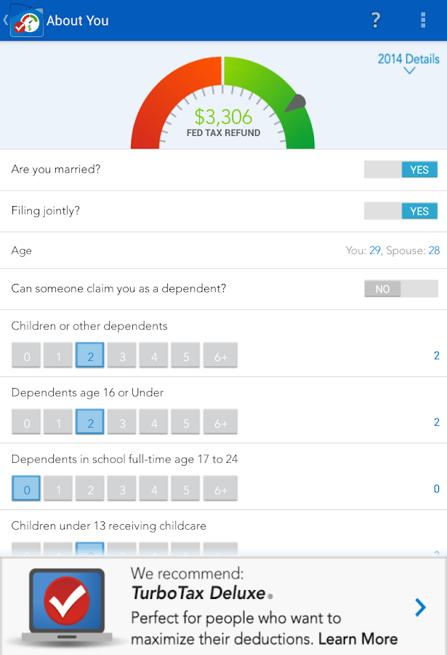
Task: Toggle the 'Filing jointly?' switch
Action: click(400, 211)
